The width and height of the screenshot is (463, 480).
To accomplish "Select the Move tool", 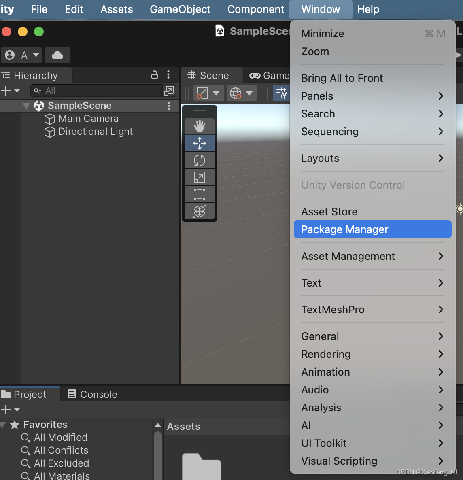I will pyautogui.click(x=199, y=143).
